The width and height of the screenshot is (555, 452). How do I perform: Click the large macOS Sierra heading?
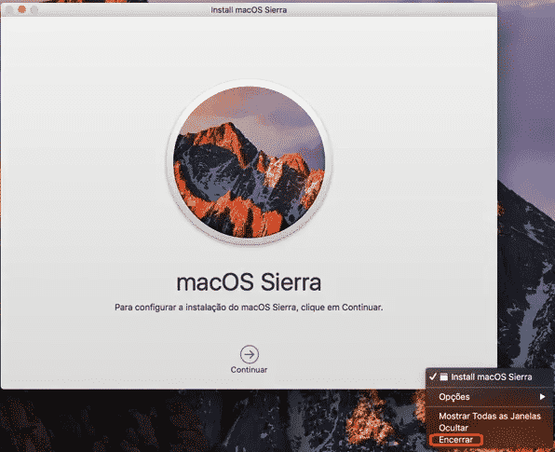(x=249, y=282)
